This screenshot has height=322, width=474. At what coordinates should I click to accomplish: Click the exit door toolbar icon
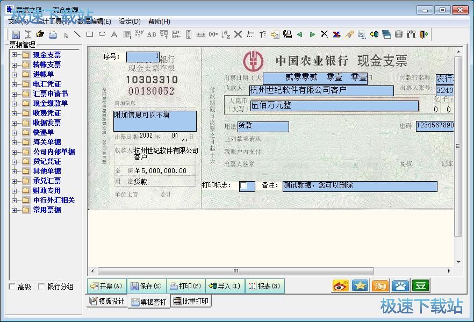[423, 34]
